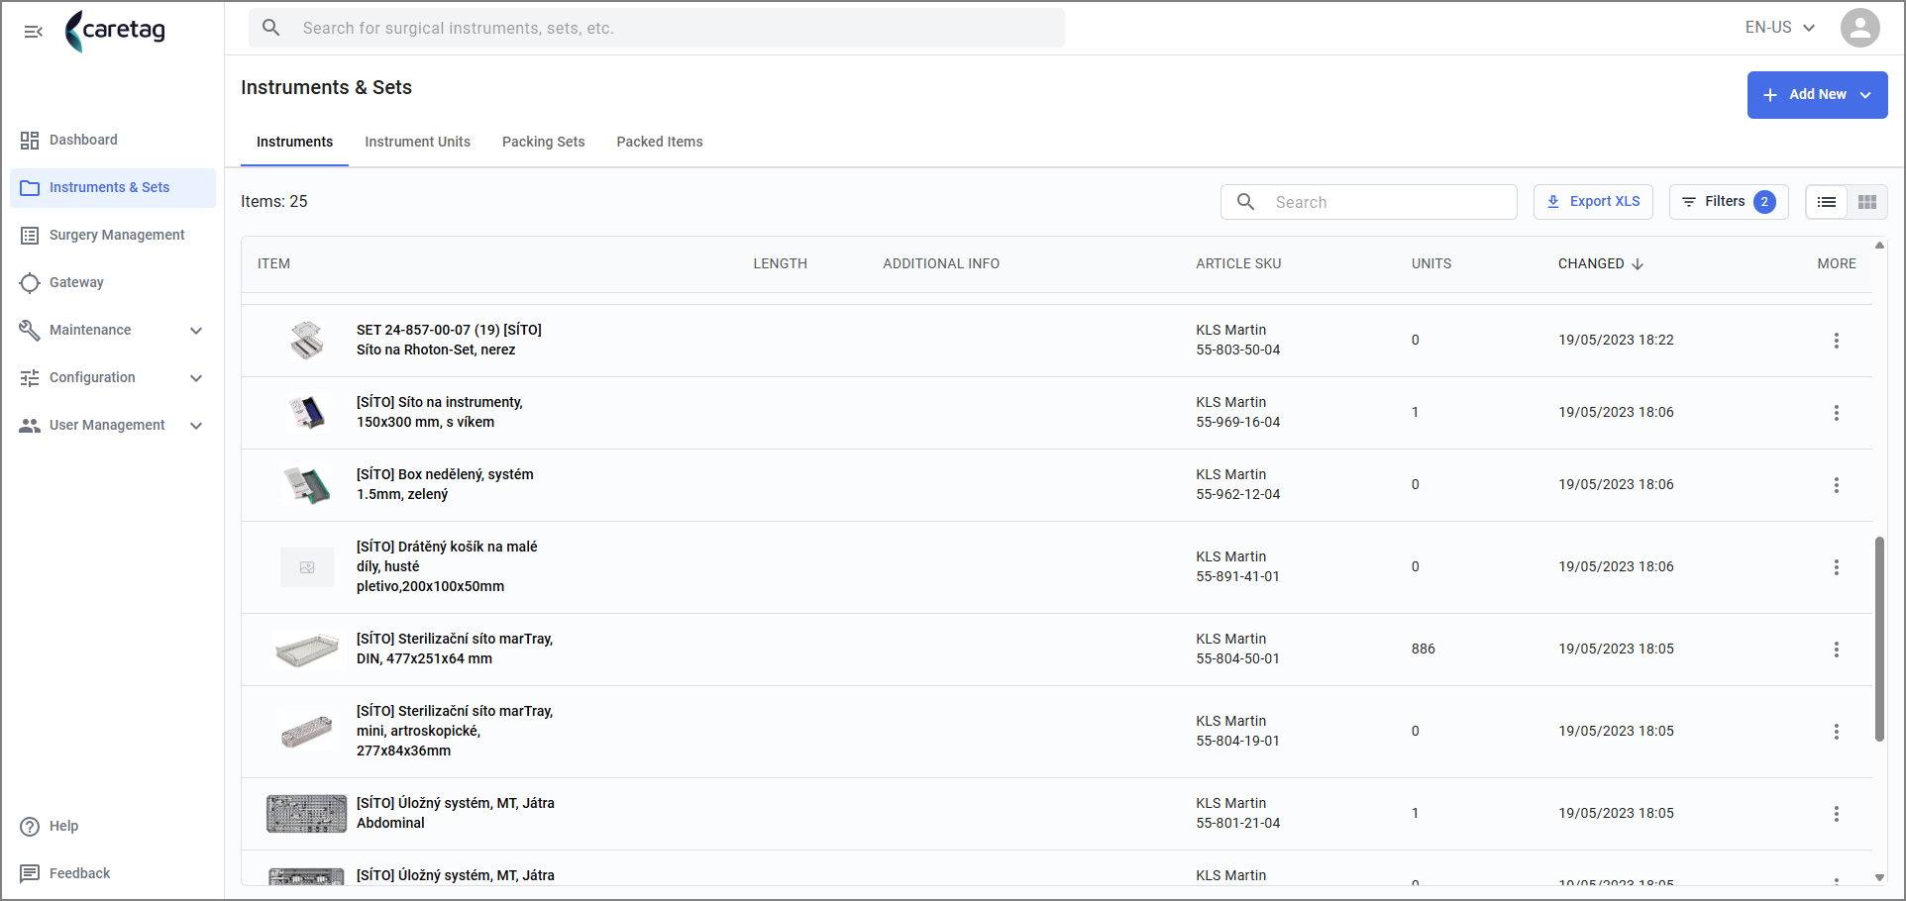Open more options for marTray DIN row
Viewport: 1906px width, 901px height.
tap(1836, 650)
